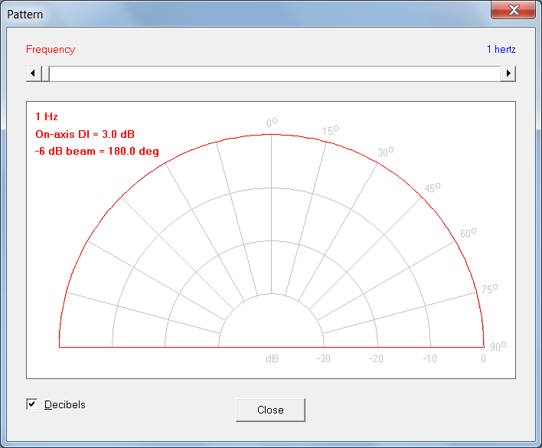The height and width of the screenshot is (448, 542).
Task: Click the -10 dB axis label
Action: tap(429, 358)
